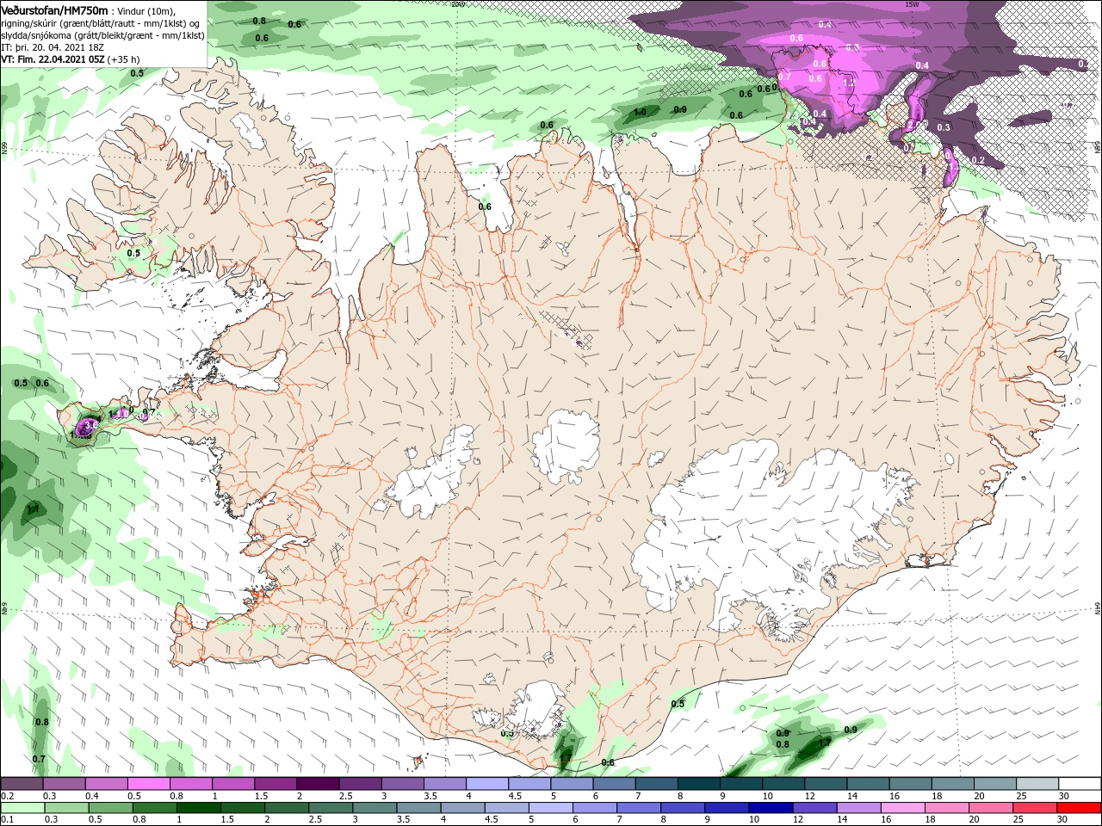This screenshot has height=826, width=1102.
Task: Select upper legend light grey swatch between 25 and 30
Action: point(1036,783)
